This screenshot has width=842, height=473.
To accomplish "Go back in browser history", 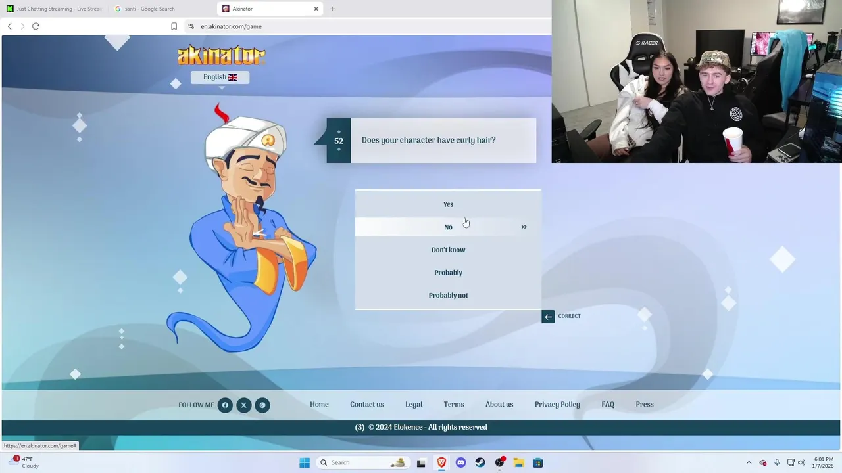I will click(9, 26).
